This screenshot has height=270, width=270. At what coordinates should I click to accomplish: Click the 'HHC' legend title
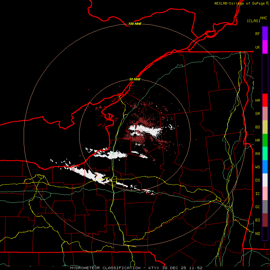coord(264,18)
